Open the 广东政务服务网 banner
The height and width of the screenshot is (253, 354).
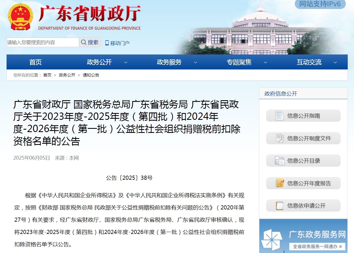point(303,236)
